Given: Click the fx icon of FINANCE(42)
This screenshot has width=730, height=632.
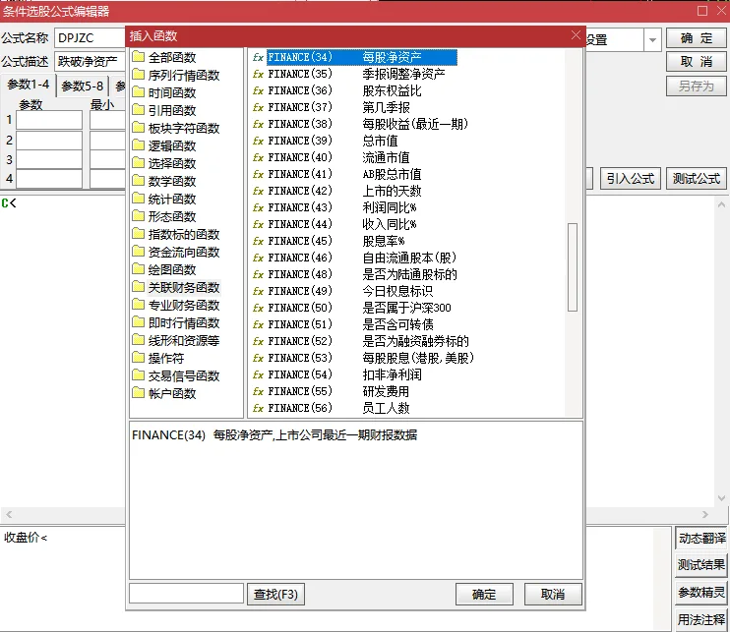Looking at the screenshot, I should [x=259, y=191].
